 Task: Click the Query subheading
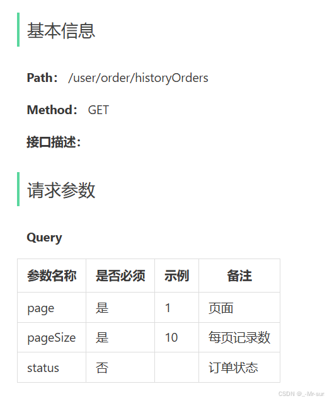point(45,238)
